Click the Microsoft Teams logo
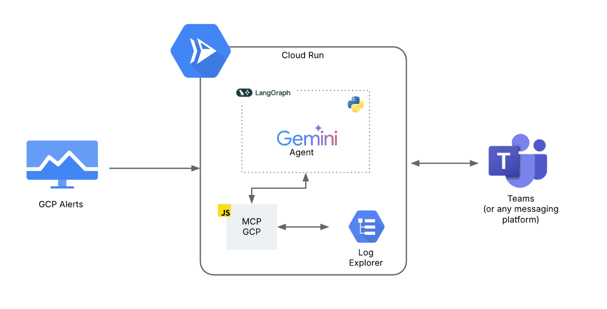Viewport: 607px width, 309px height. [x=518, y=160]
